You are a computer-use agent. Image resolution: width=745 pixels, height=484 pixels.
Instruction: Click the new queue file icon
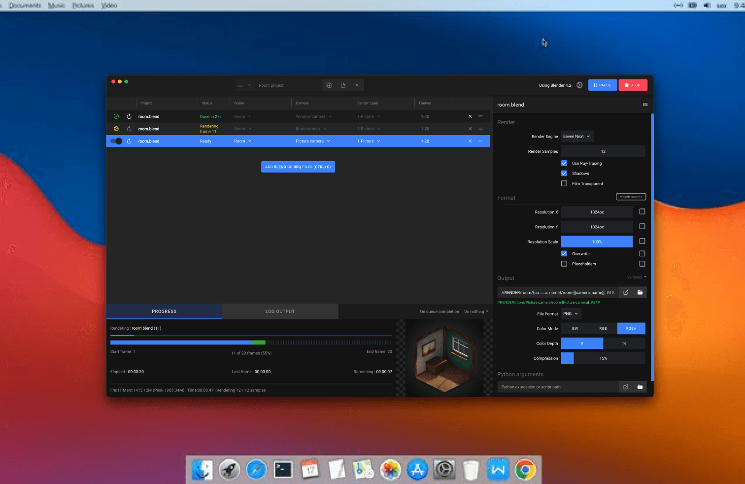[343, 85]
